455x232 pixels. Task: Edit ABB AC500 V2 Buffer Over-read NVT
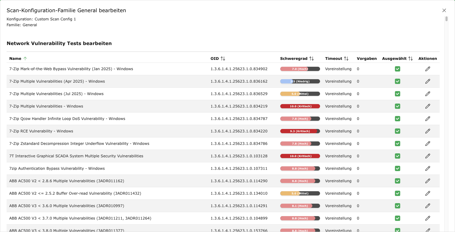(x=427, y=193)
